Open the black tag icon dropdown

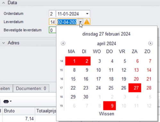(7, 101)
